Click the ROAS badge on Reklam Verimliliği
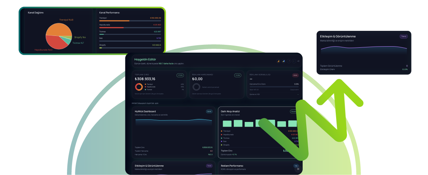Viewport: 428px width, 175px height. [295, 75]
